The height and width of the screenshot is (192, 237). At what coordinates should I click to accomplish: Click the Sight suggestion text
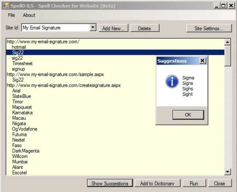188,94
